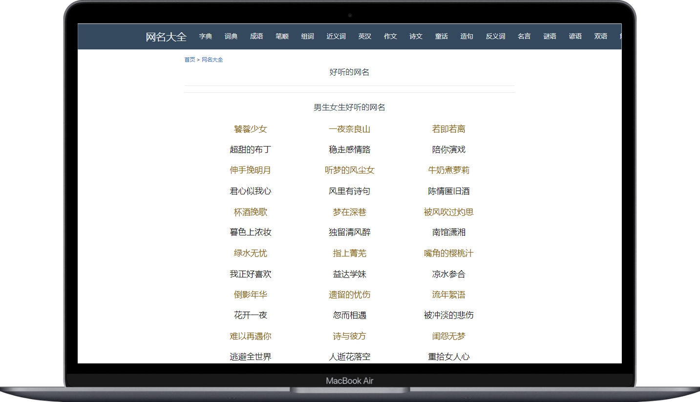Click the name 遗留的忧伤
Image resolution: width=700 pixels, height=402 pixels.
(x=350, y=295)
